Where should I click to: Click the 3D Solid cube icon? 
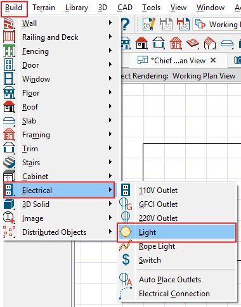pos(10,204)
